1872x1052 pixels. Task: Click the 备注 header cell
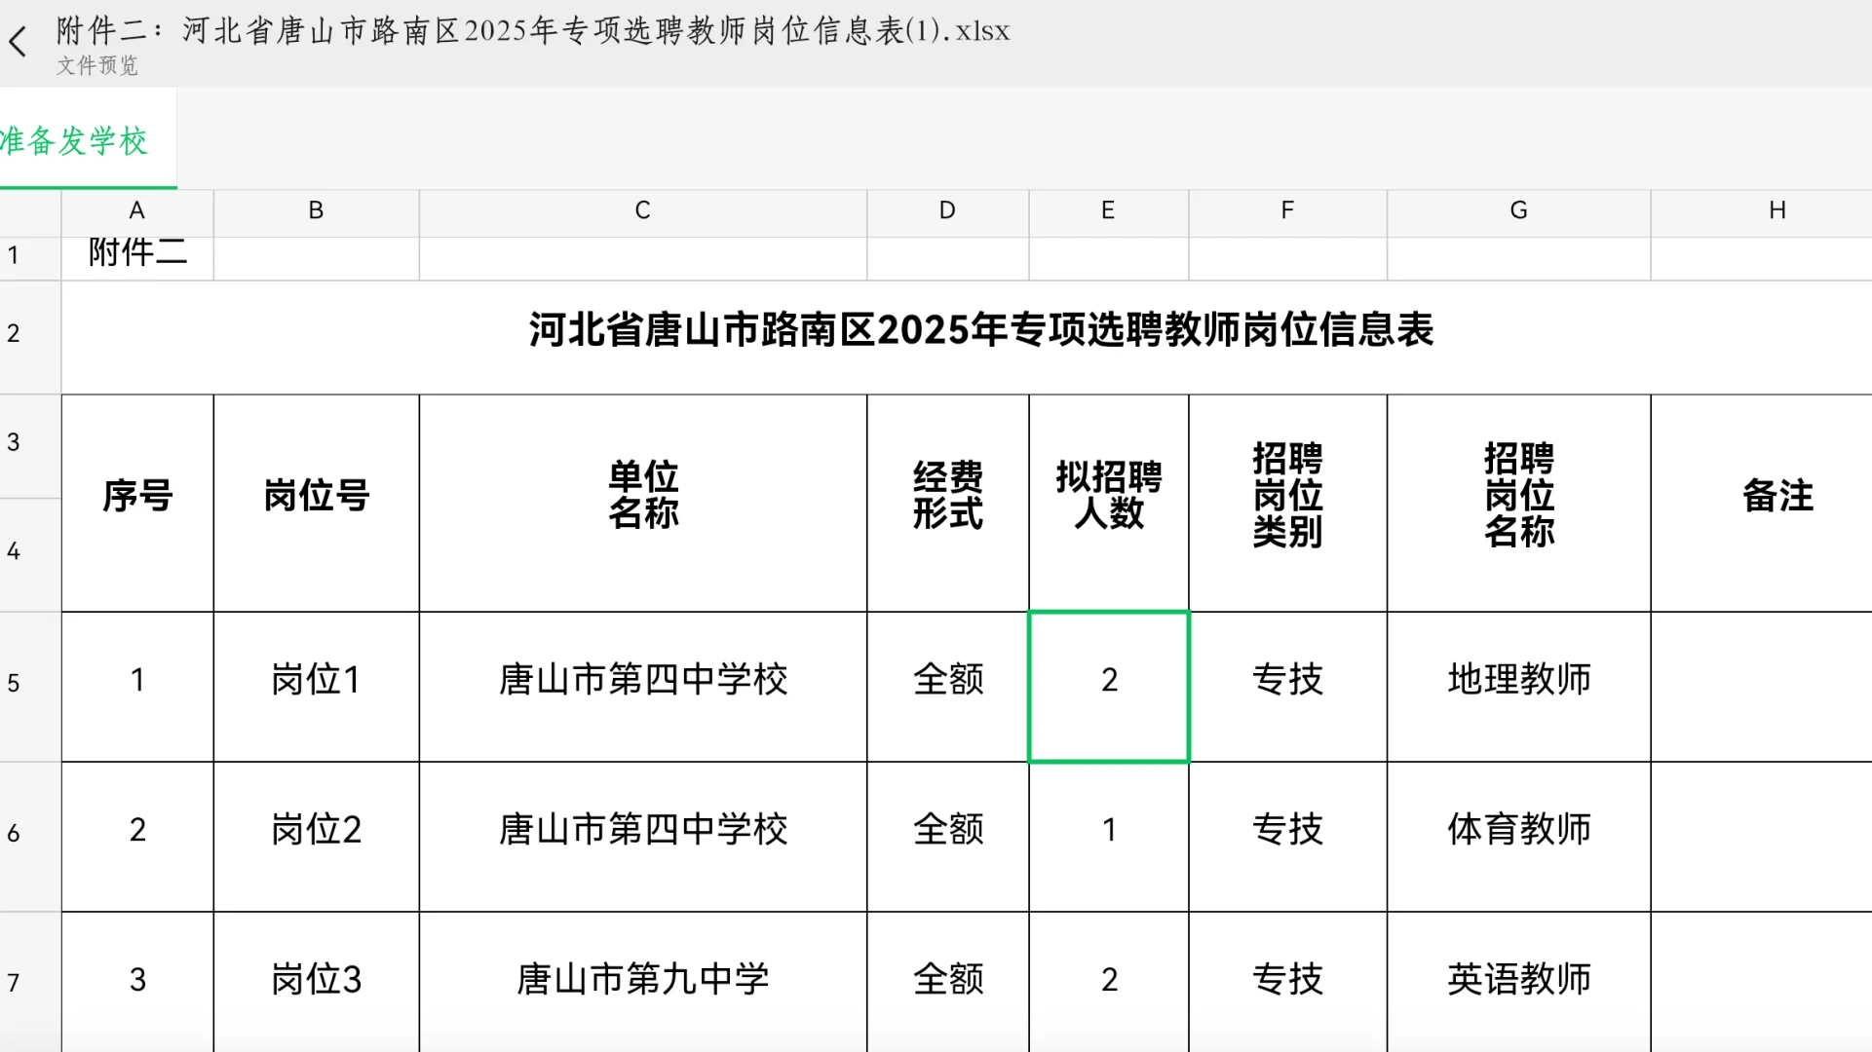click(x=1762, y=503)
